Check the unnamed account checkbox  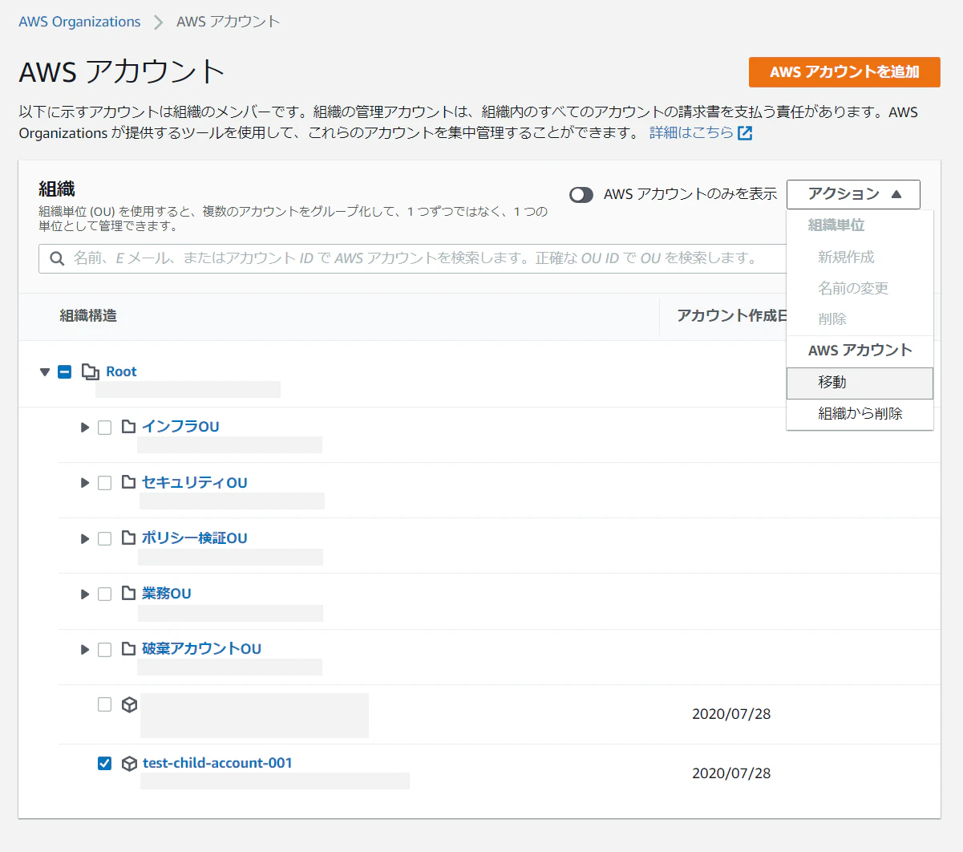pyautogui.click(x=104, y=704)
